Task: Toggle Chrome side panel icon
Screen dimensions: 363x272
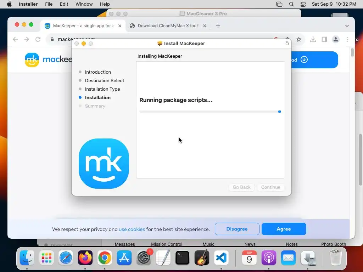Action: [x=324, y=39]
